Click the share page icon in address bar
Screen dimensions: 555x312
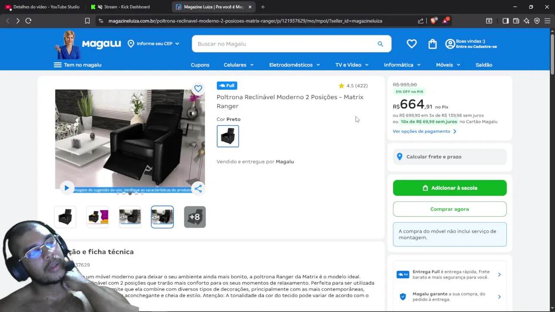[421, 21]
